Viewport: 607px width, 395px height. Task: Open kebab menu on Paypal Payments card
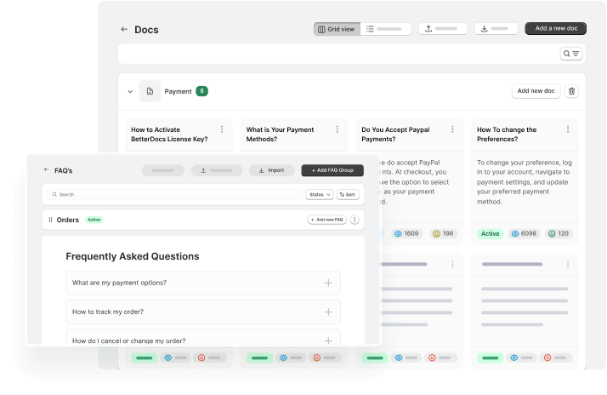tap(452, 129)
